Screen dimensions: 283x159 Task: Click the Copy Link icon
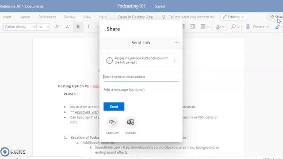tap(112, 122)
